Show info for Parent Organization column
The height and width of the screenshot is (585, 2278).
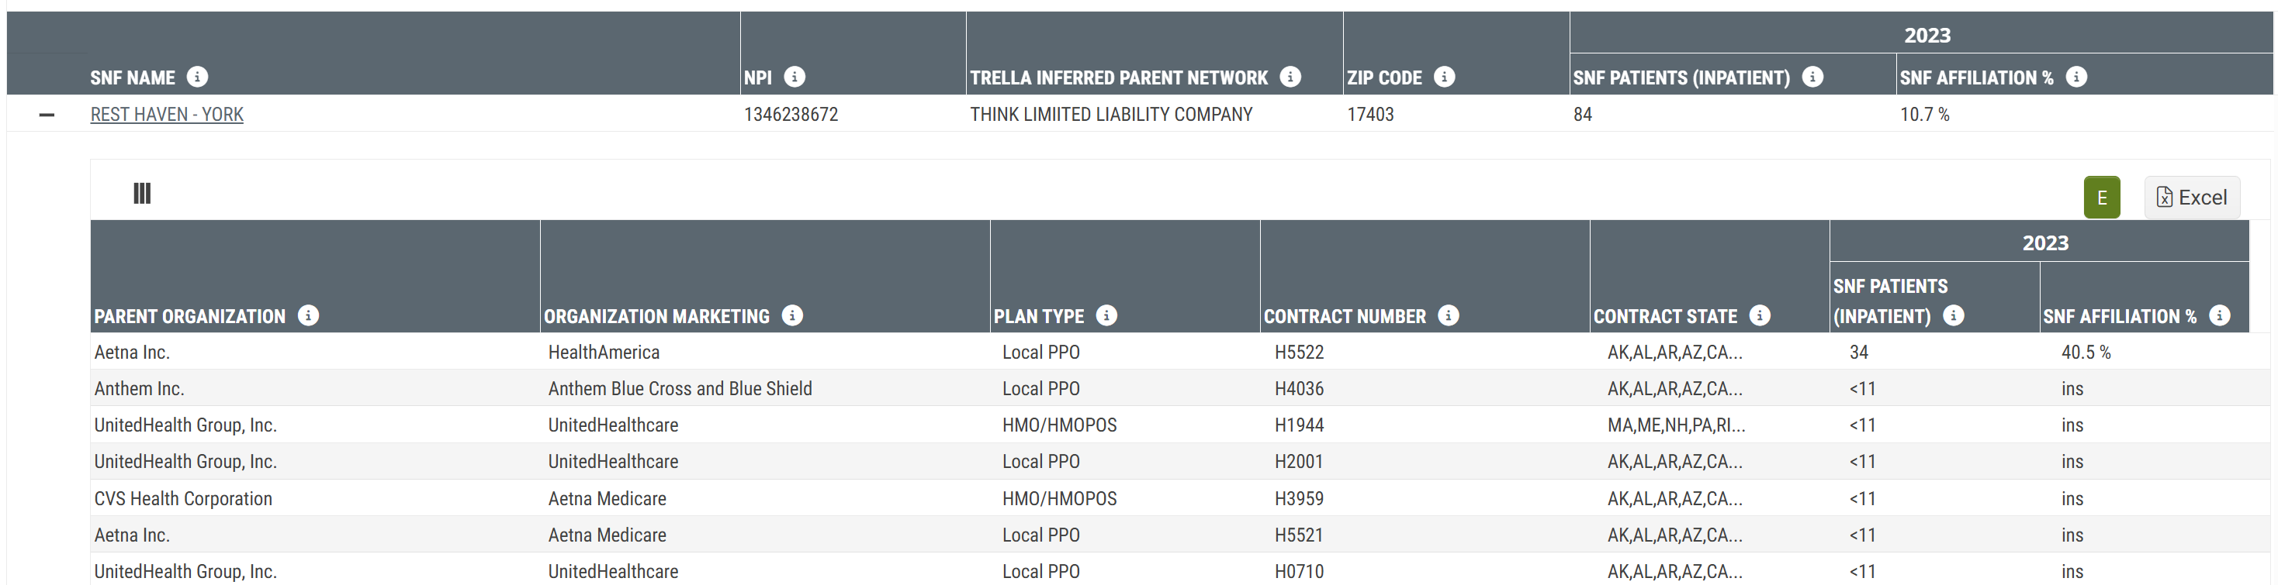[309, 315]
